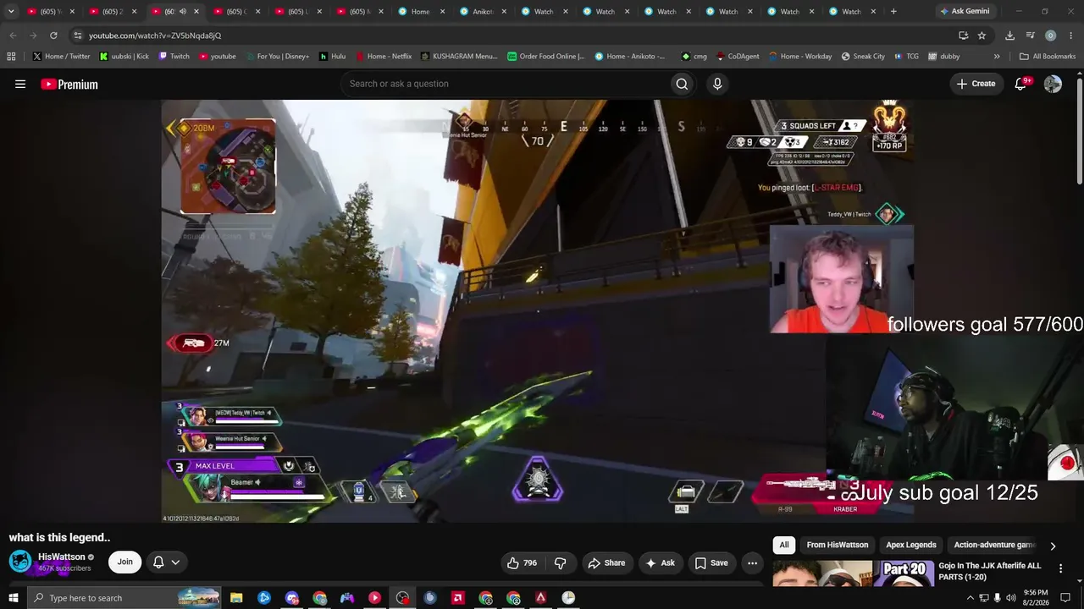The width and height of the screenshot is (1084, 609).
Task: Open the Home / Twitter bookmark
Action: [61, 57]
